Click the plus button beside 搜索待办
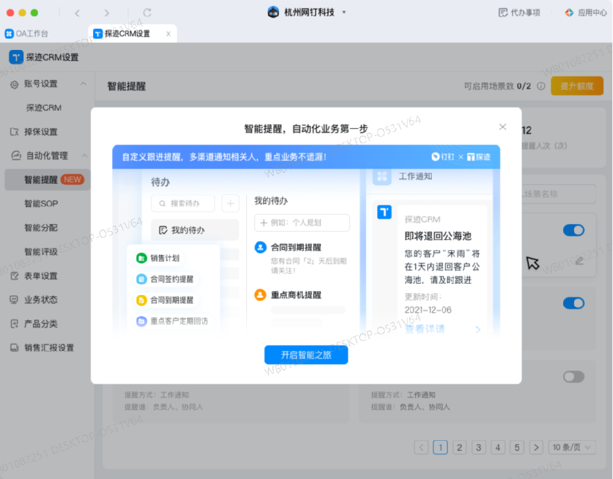The image size is (613, 479). coord(230,204)
